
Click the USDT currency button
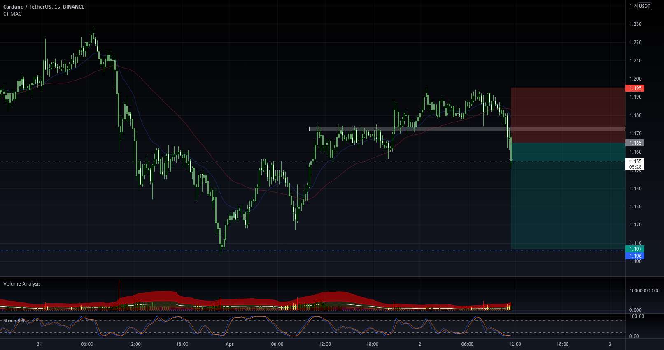tap(645, 6)
